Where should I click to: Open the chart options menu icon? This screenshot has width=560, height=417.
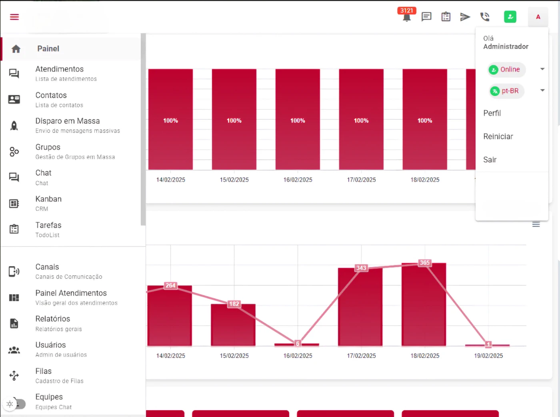536,224
